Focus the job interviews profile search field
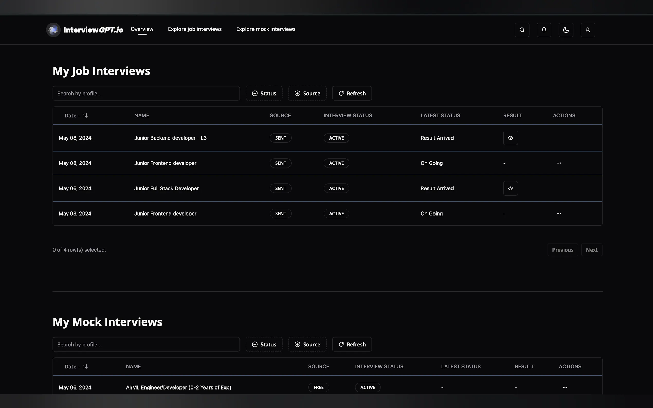Image resolution: width=653 pixels, height=408 pixels. [146, 93]
